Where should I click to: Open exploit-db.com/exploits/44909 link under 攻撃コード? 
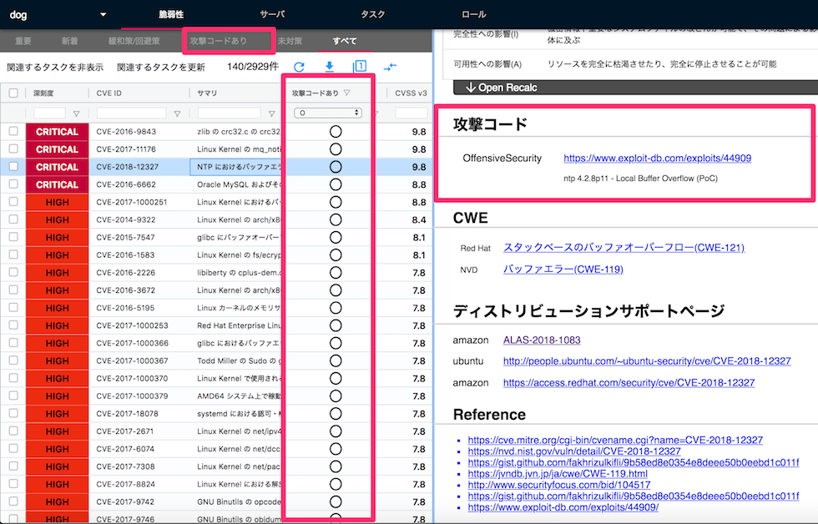658,158
